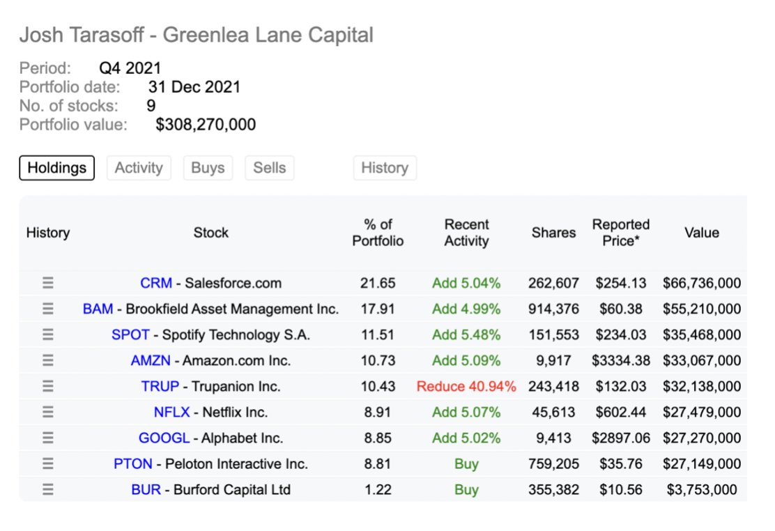Click the 'Buy' activity for Peloton
Screen dimensions: 775x531
click(466, 464)
